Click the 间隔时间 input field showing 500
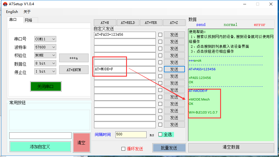Image resolution: width=279 pixels, height=157 pixels. (131, 135)
